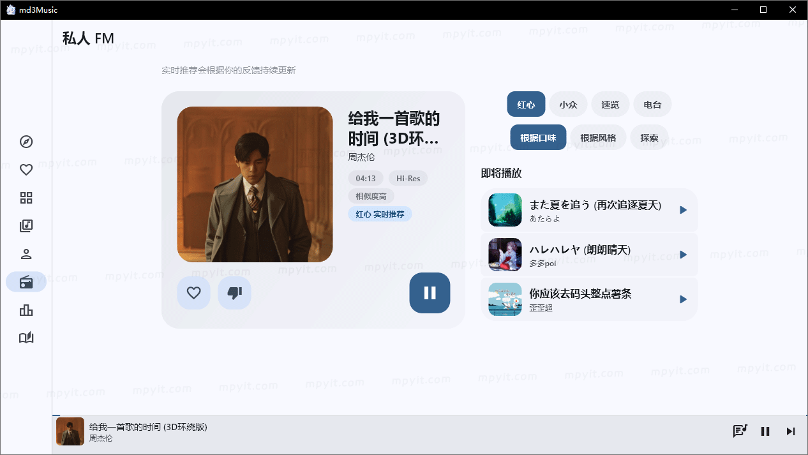Screen dimensions: 808x455
Task: Dislike the current song with thumbs-down
Action: [234, 293]
